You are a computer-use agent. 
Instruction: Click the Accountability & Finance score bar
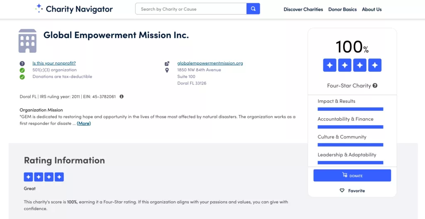click(x=350, y=127)
